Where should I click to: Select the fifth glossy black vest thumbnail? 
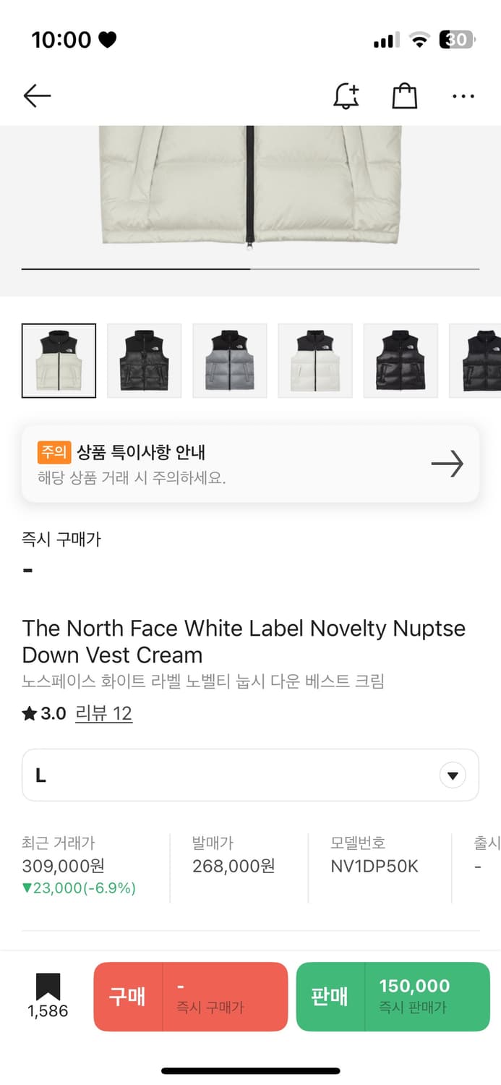click(400, 360)
